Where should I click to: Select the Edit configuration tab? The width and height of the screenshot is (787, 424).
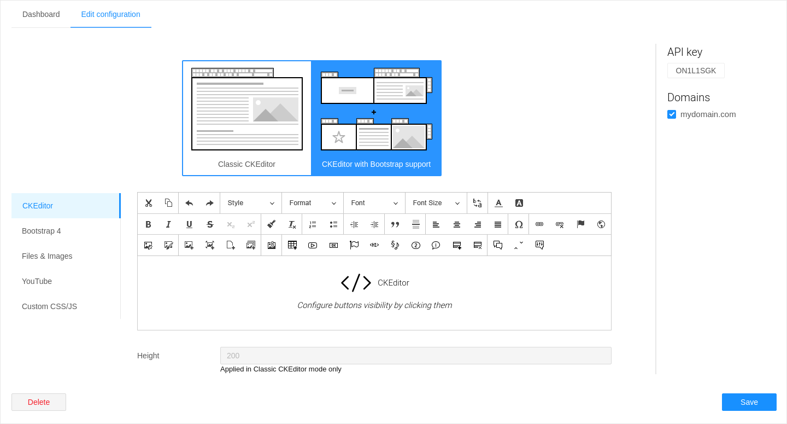[111, 14]
